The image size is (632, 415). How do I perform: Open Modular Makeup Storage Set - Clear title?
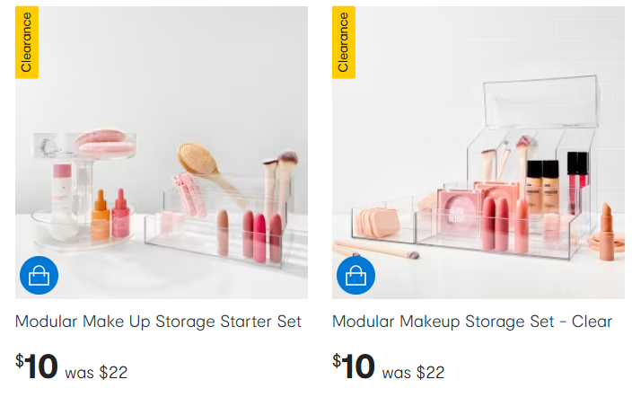(x=472, y=322)
